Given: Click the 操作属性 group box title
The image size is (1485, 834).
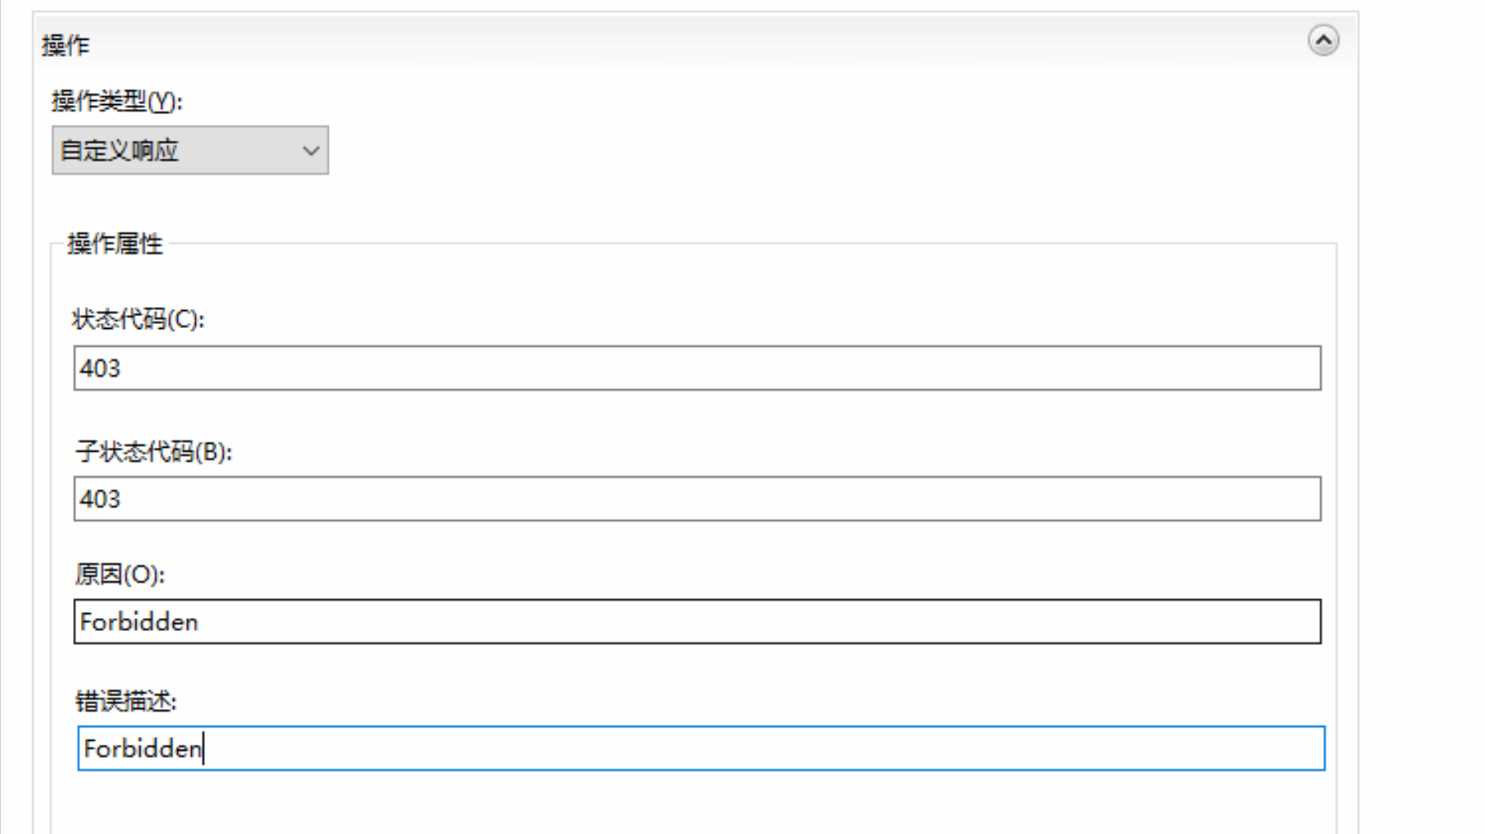Looking at the screenshot, I should pos(115,244).
